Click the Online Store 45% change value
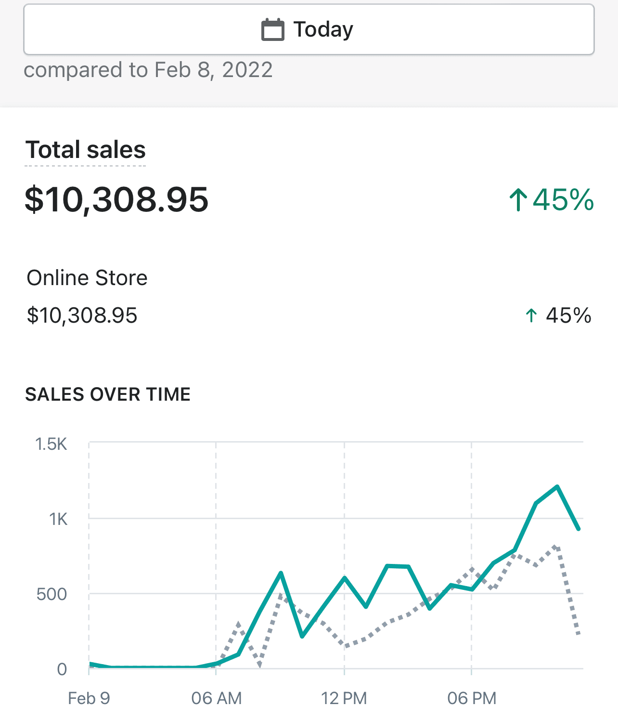 568,315
